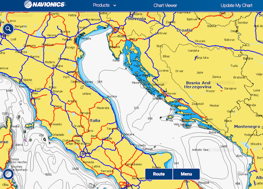Select Sarajevo on the chart

click(230, 88)
